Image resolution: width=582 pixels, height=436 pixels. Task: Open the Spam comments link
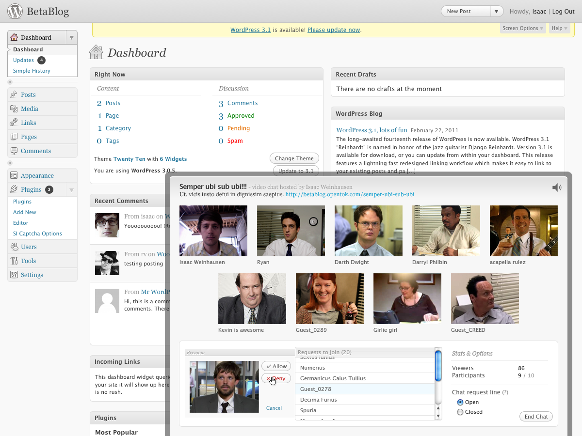(235, 141)
